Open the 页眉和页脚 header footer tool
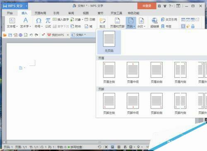 coord(117,23)
